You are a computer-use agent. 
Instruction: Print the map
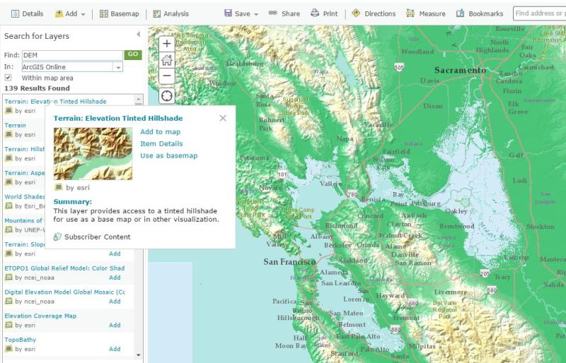[x=324, y=13]
